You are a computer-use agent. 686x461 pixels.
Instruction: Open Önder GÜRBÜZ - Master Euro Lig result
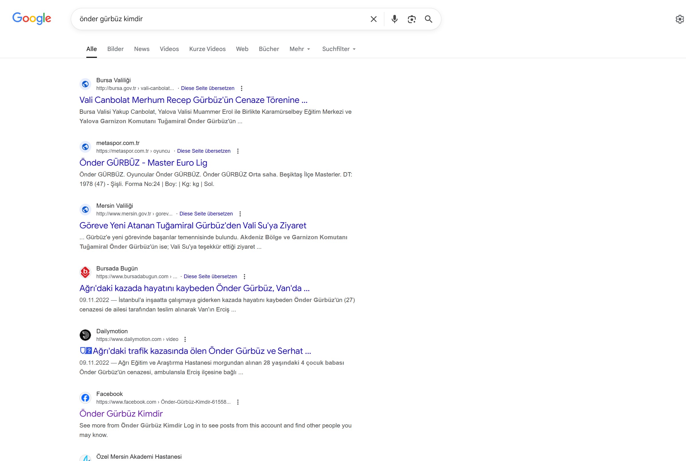pyautogui.click(x=143, y=162)
